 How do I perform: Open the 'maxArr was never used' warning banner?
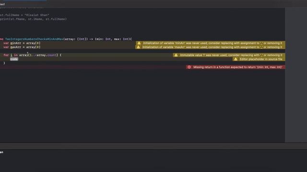210,47
